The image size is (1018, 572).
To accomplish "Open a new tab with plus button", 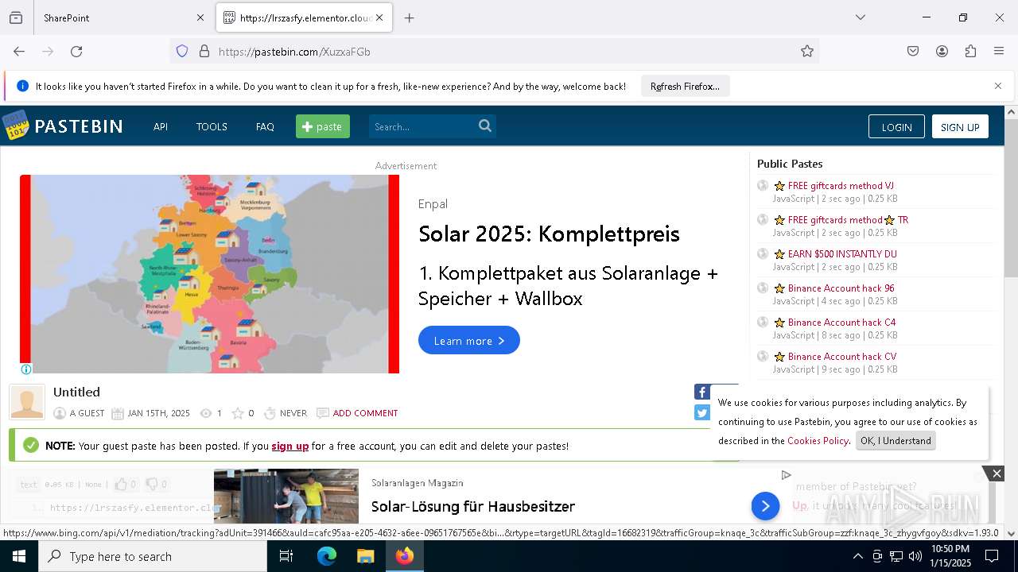I will pos(409,17).
